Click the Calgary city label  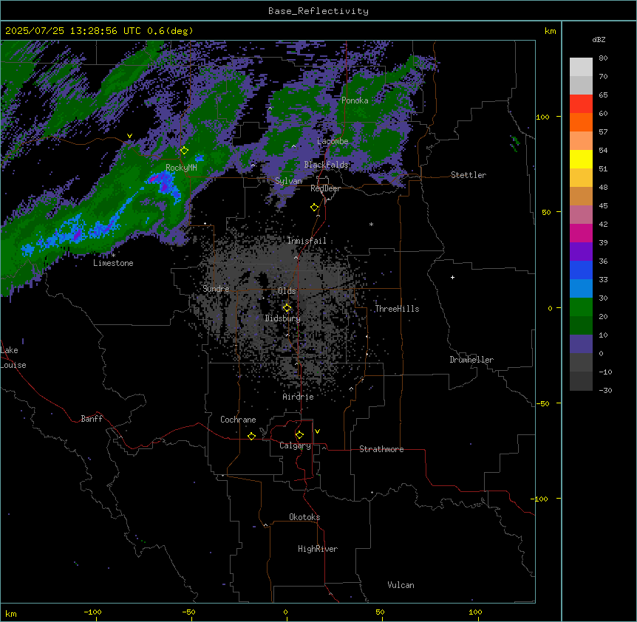(x=295, y=445)
